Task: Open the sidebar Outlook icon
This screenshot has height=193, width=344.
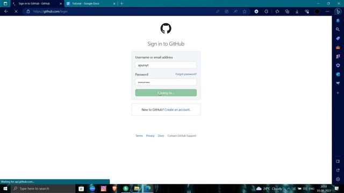Action: click(x=338, y=74)
